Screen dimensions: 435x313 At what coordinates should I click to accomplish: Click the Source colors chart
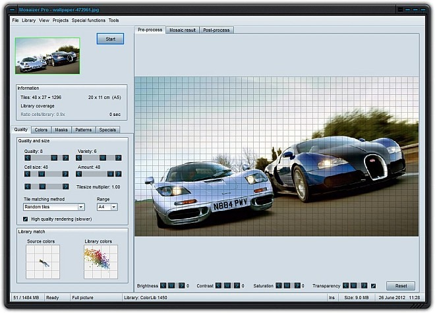(x=43, y=262)
